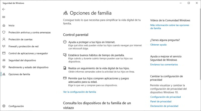The width and height of the screenshot is (201, 111).
Task: Click the account protection person icon
Action: (x=4, y=39)
